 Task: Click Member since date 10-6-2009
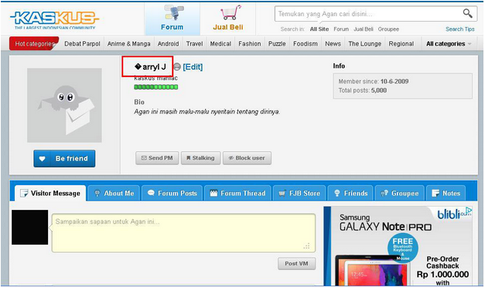[394, 82]
